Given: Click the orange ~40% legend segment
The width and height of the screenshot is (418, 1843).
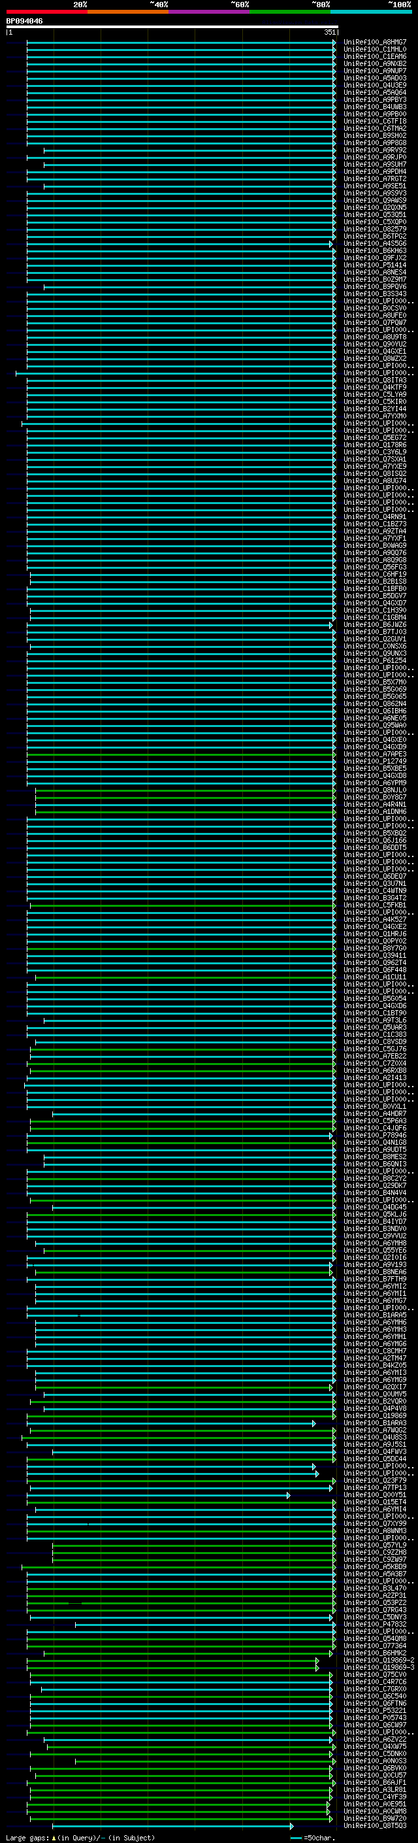Looking at the screenshot, I should tap(128, 12).
